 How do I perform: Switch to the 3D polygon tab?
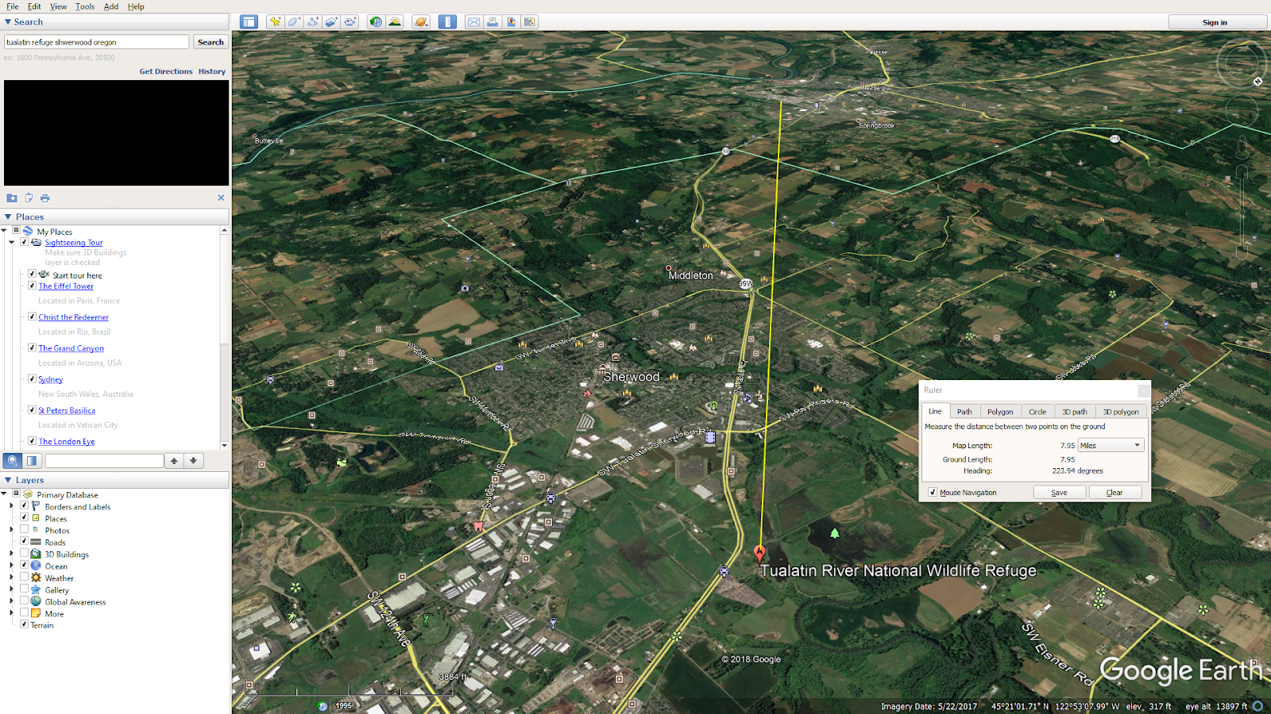point(1121,412)
